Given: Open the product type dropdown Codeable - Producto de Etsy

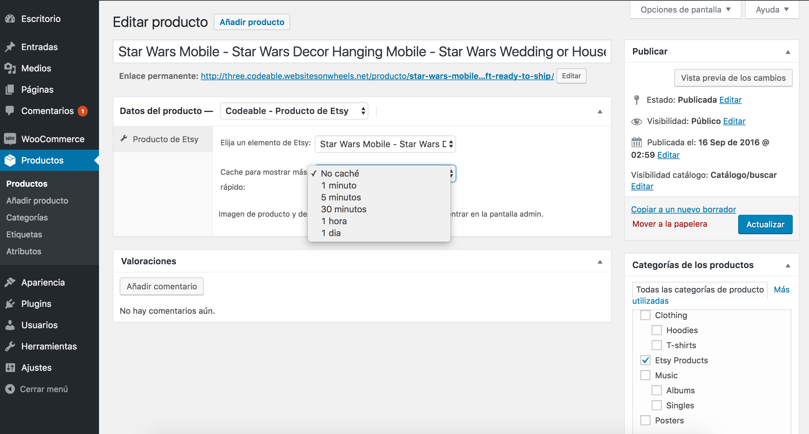Looking at the screenshot, I should 294,111.
